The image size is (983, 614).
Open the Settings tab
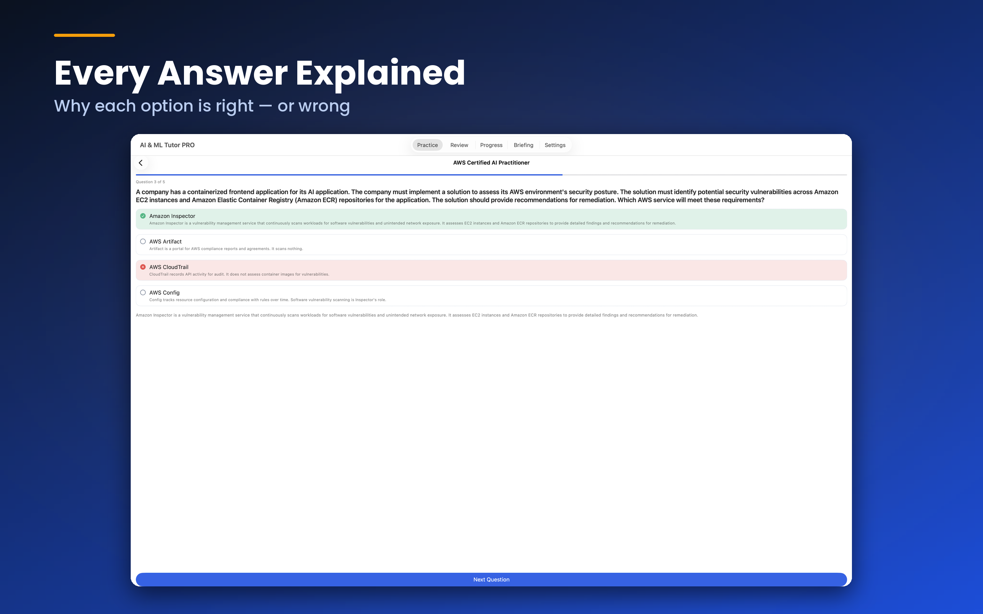555,145
